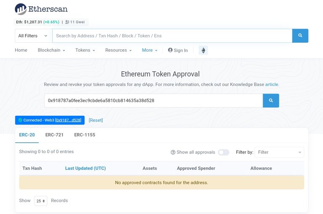Open the 25 records per page selector
323x214 pixels.
(40, 201)
